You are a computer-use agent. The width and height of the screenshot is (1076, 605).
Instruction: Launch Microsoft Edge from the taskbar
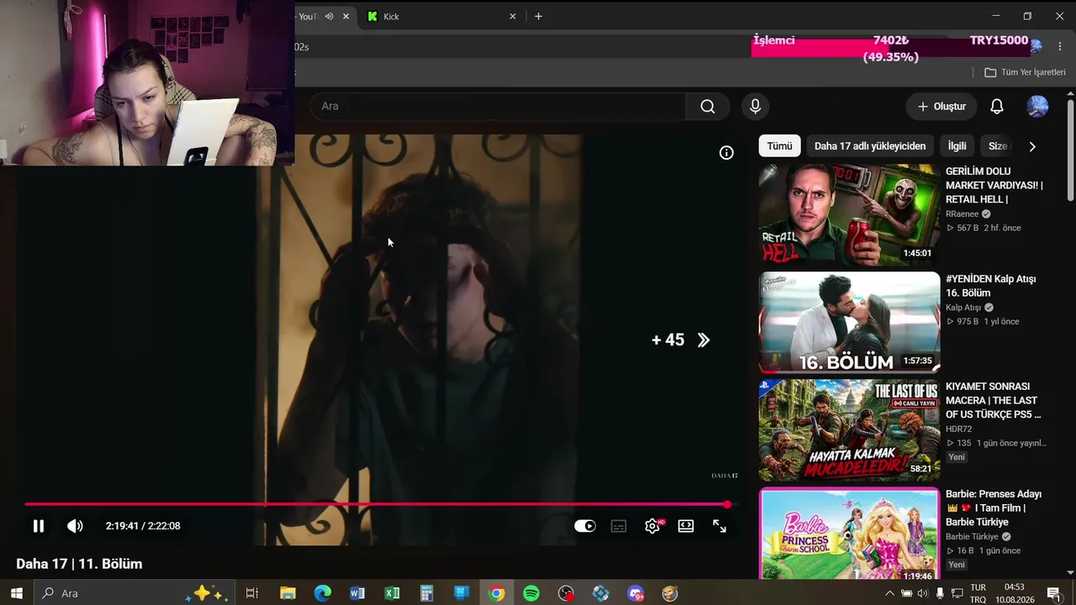(x=323, y=593)
